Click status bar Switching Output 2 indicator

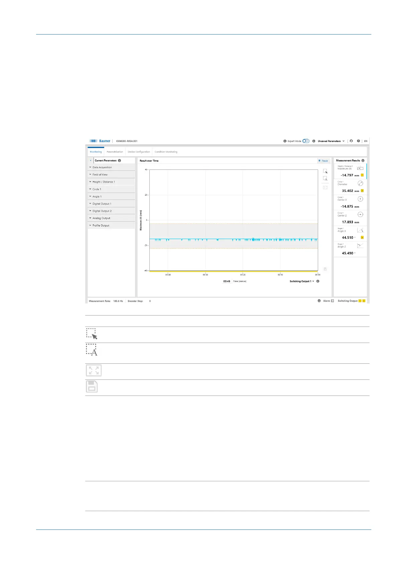(x=364, y=301)
